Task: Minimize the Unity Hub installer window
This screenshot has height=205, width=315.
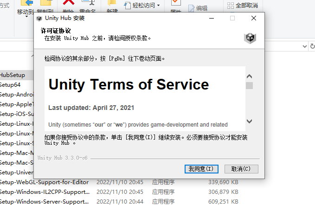Action: pyautogui.click(x=212, y=18)
